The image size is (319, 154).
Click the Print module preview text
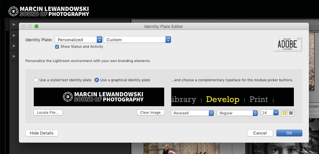pos(258,99)
